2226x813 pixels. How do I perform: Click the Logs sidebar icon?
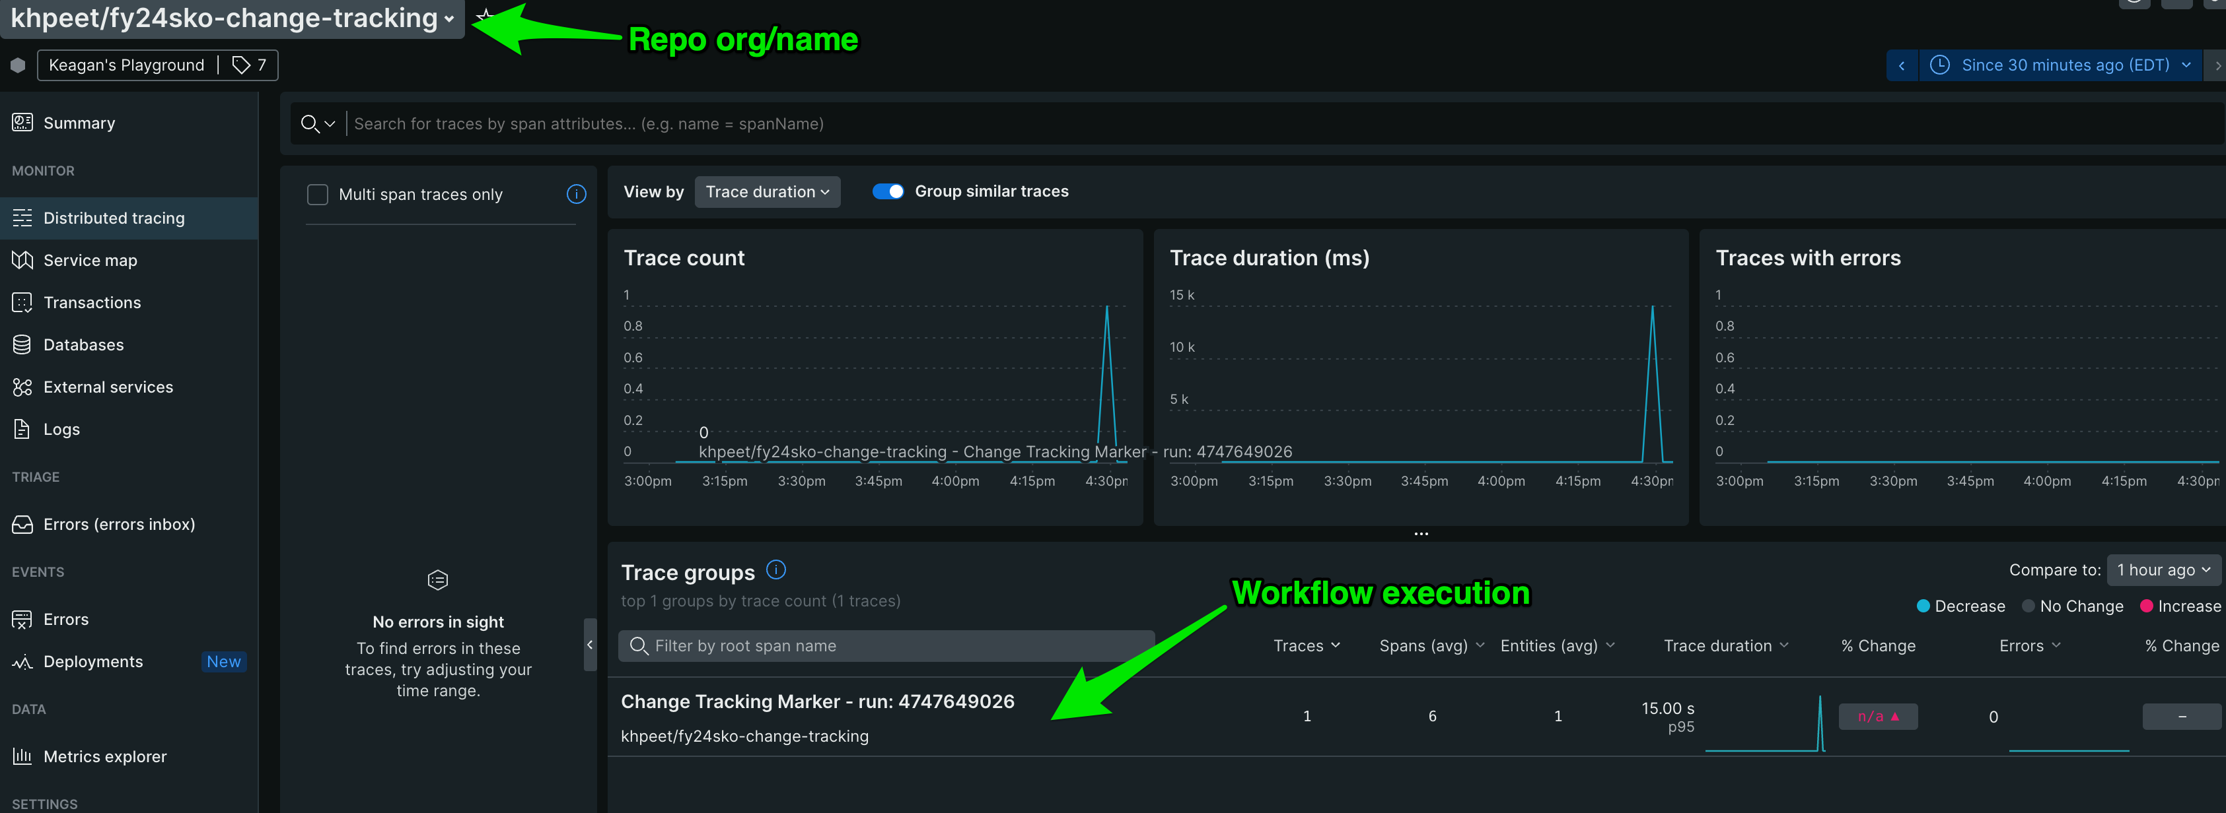point(22,429)
